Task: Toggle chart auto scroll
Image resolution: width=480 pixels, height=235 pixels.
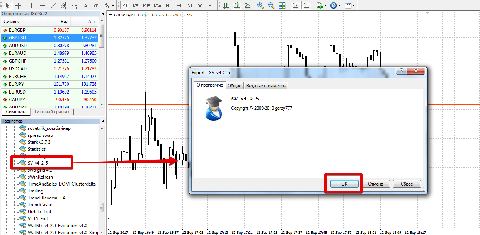Action: 296,6
